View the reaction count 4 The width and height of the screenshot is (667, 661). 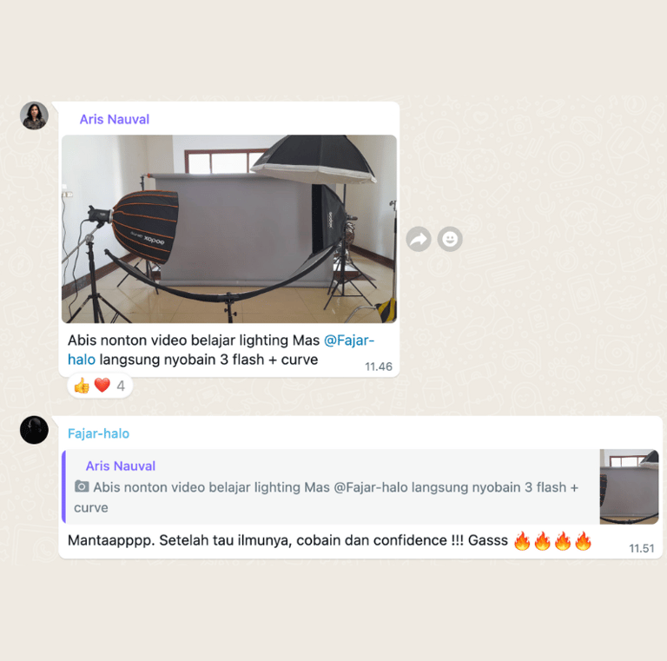pyautogui.click(x=121, y=386)
